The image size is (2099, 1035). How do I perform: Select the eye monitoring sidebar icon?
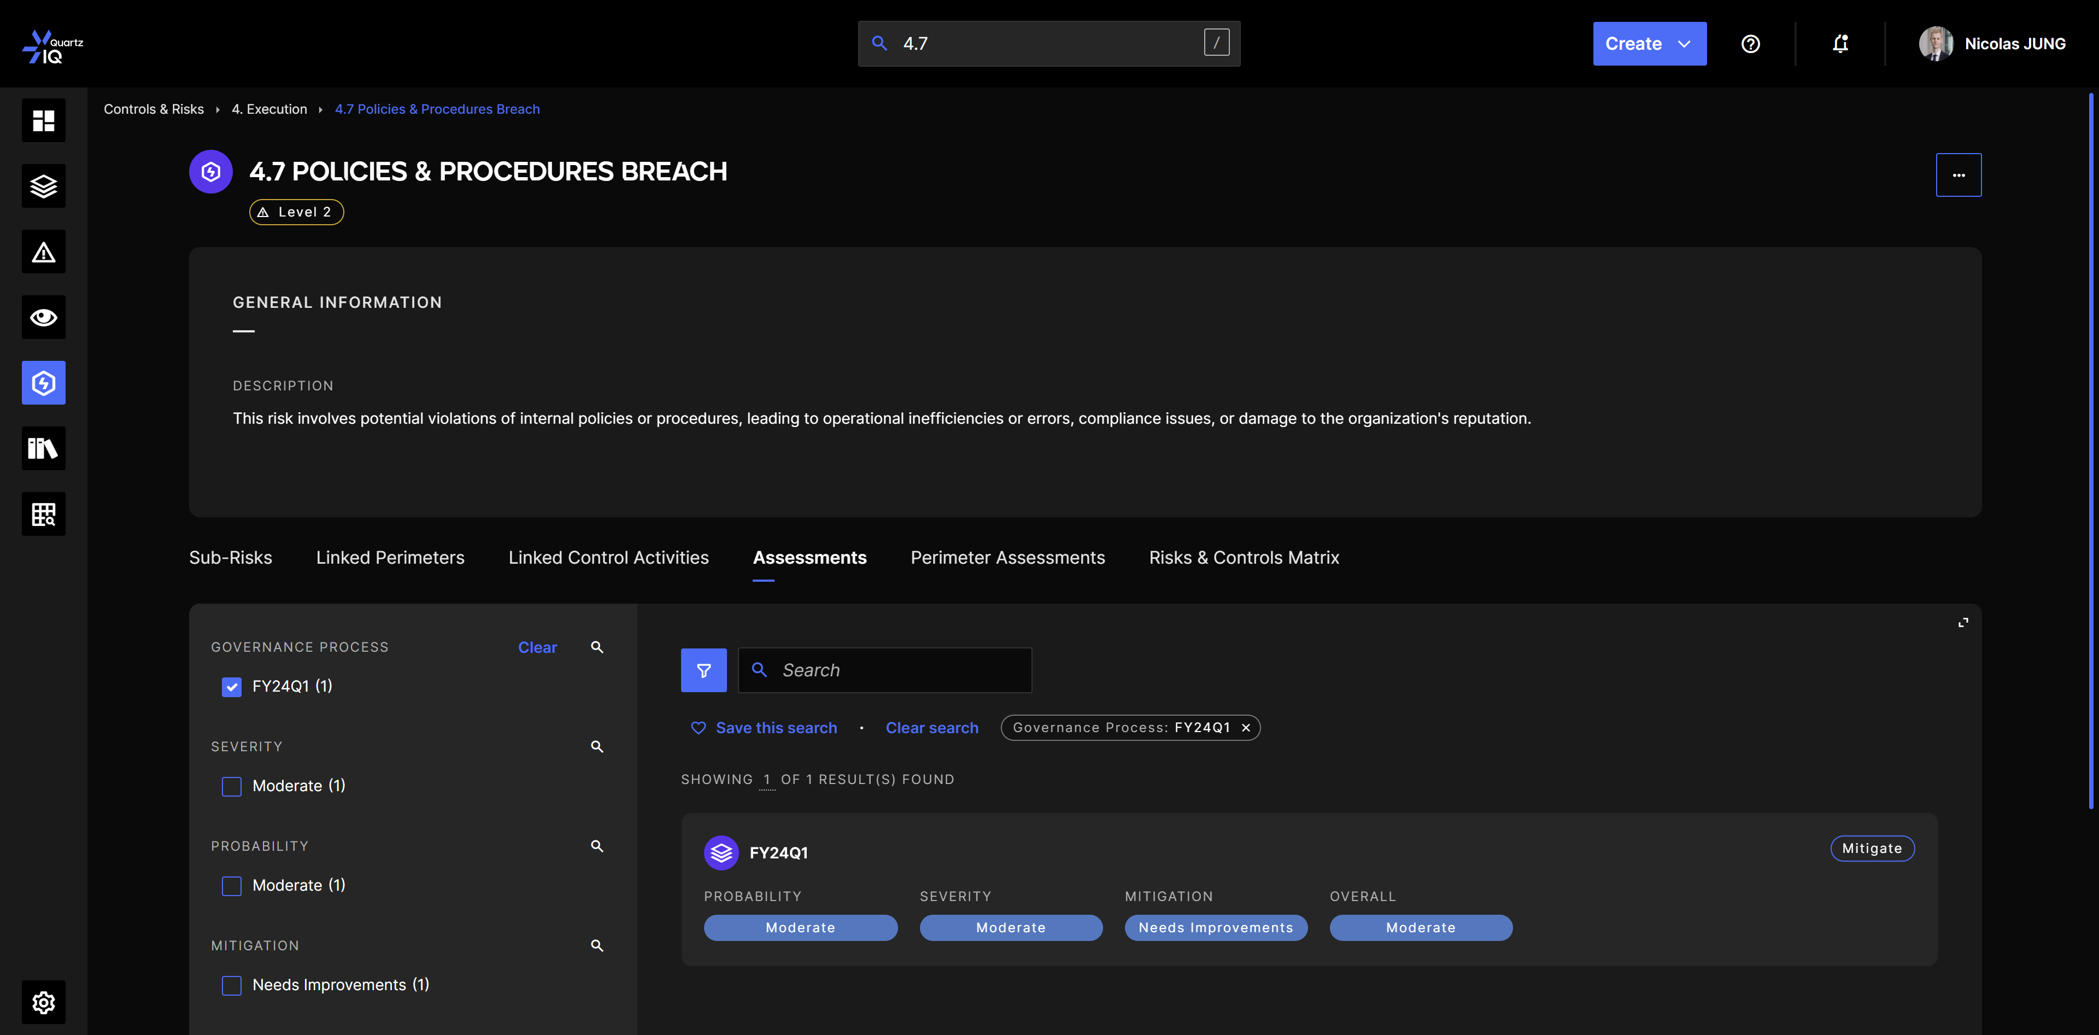(x=43, y=317)
